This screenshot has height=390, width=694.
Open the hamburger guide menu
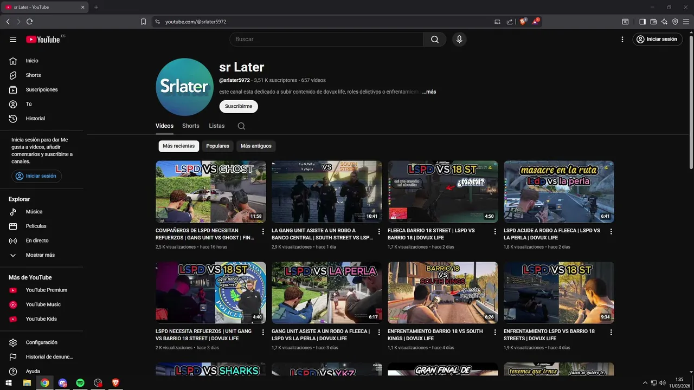click(x=13, y=40)
